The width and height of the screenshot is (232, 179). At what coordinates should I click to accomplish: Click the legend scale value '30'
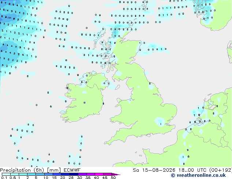pos(79,178)
